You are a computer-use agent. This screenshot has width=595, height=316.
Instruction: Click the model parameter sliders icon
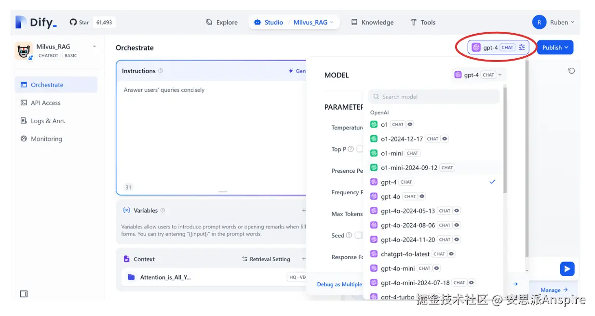pyautogui.click(x=522, y=48)
